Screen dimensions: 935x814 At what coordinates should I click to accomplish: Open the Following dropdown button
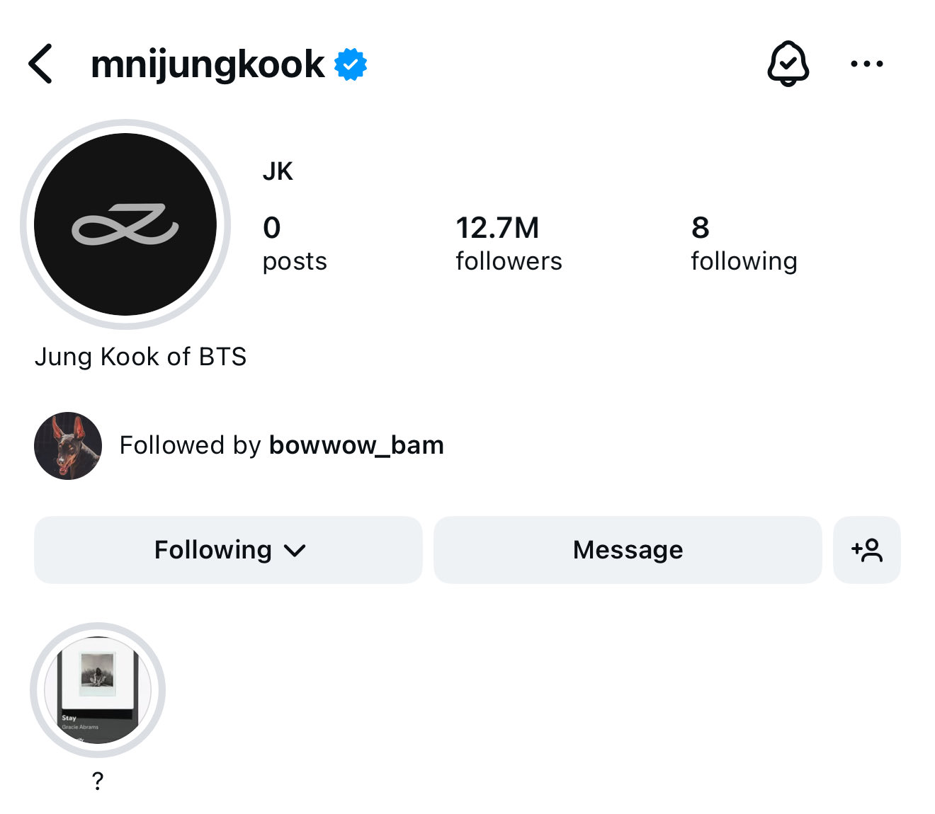coord(212,550)
